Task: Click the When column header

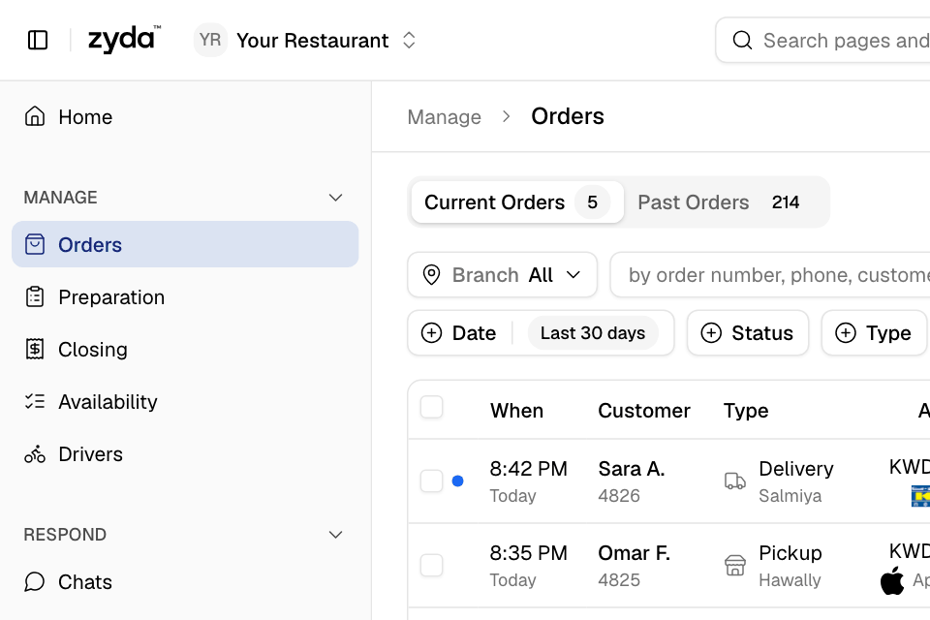Action: pyautogui.click(x=516, y=411)
